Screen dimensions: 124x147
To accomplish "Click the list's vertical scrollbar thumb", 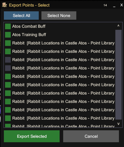I will 118,75.
